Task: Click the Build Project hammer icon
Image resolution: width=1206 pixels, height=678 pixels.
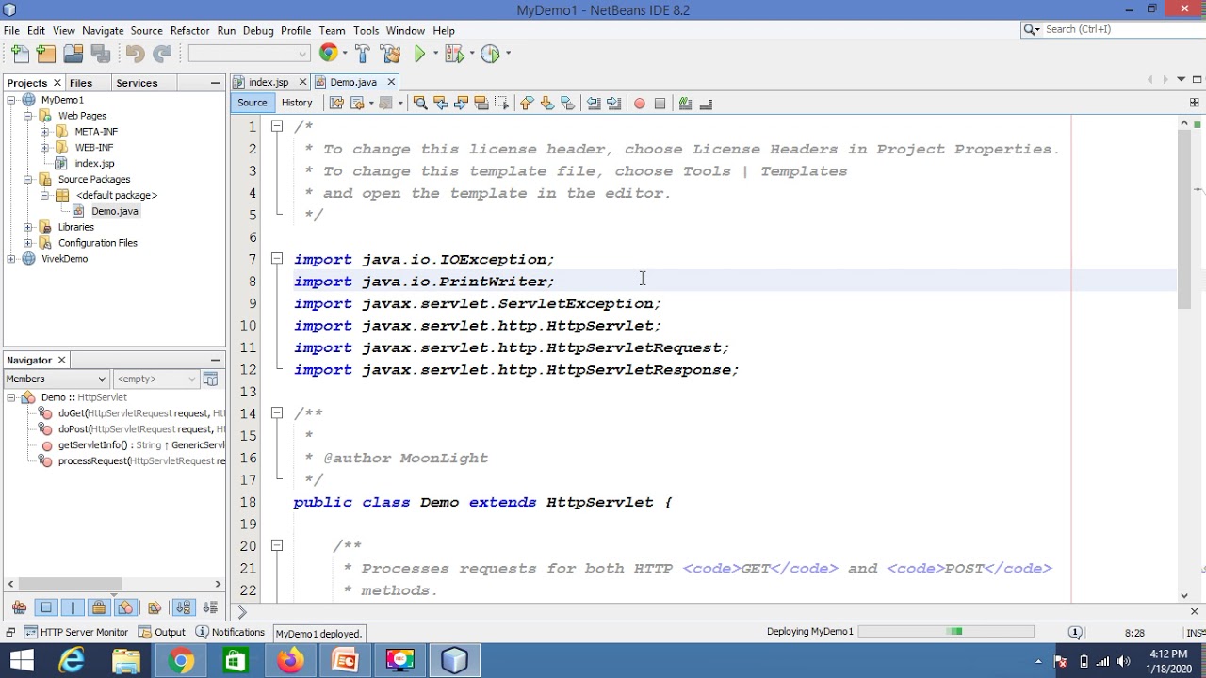Action: pos(363,54)
